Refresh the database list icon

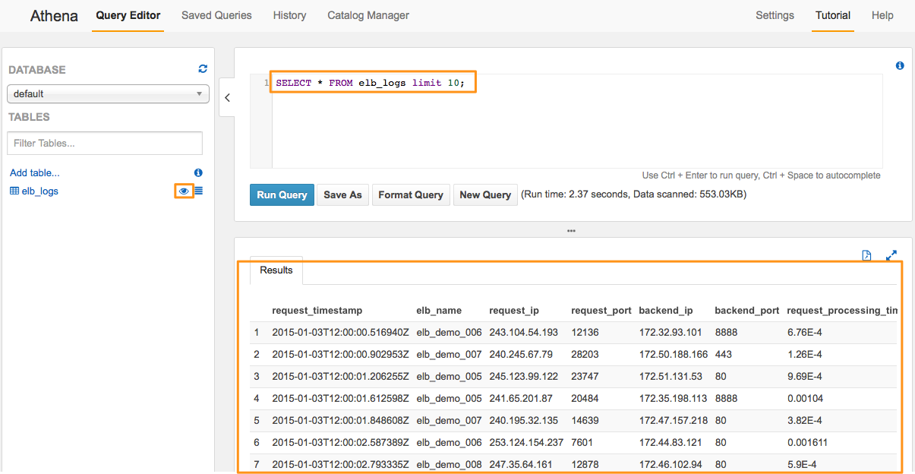[x=203, y=68]
